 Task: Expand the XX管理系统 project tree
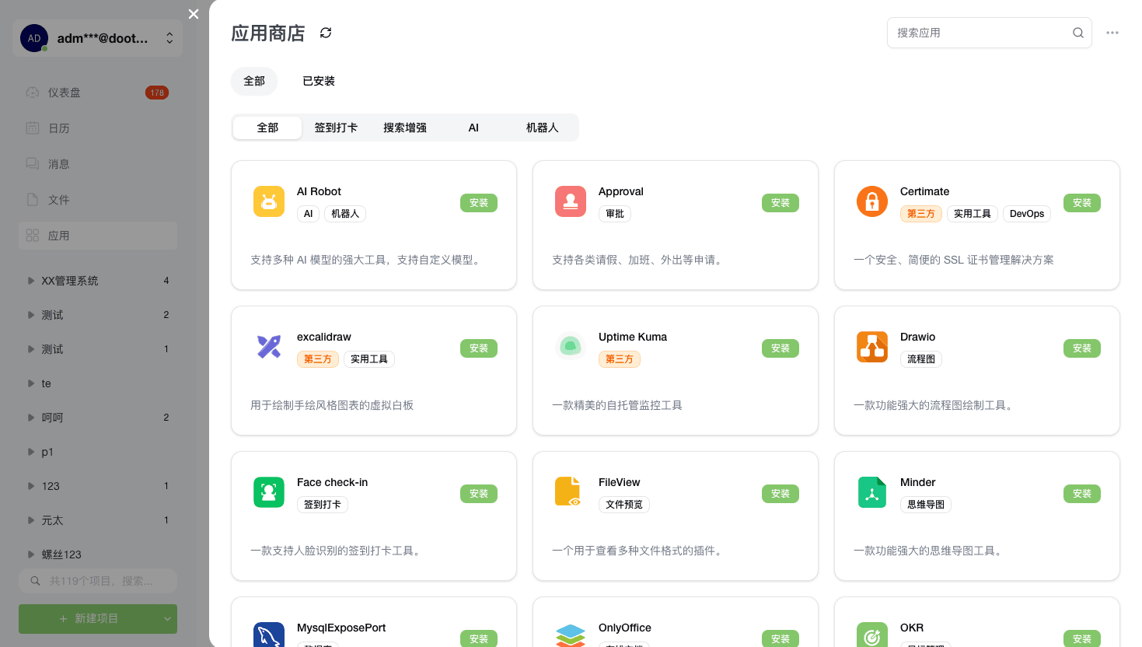tap(31, 281)
